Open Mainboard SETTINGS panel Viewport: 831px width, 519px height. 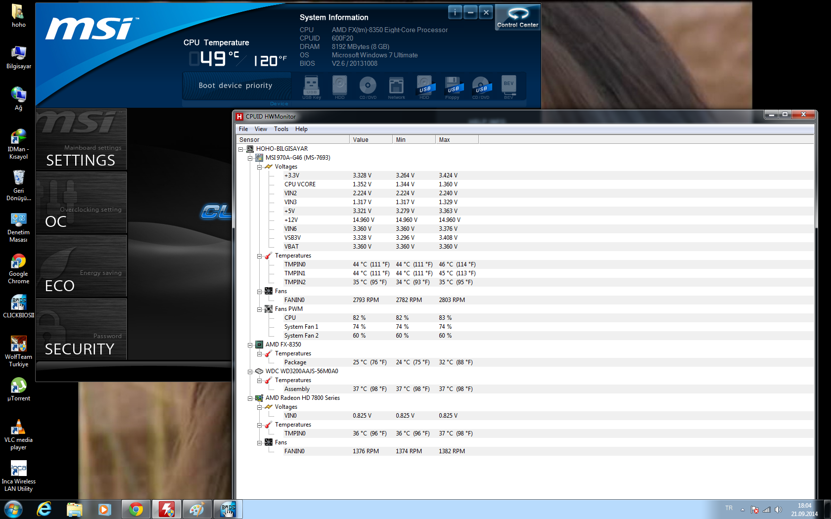coord(81,140)
